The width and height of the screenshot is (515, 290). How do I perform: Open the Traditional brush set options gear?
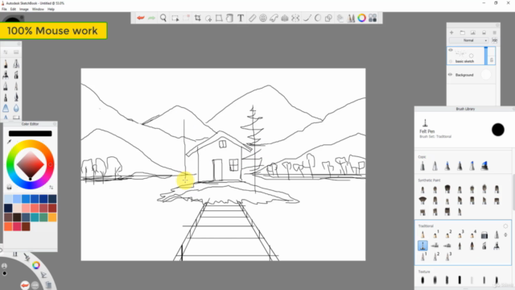(505, 226)
